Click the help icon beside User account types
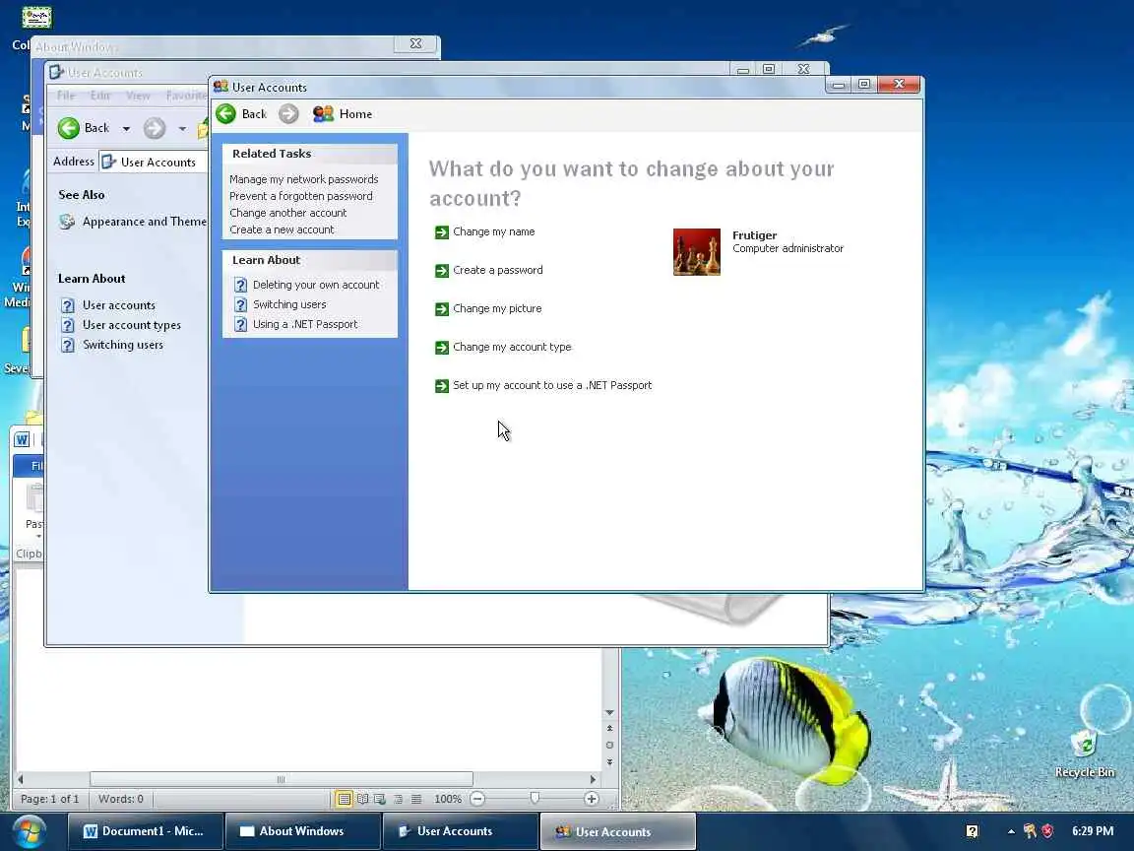Image resolution: width=1134 pixels, height=851 pixels. coord(67,325)
